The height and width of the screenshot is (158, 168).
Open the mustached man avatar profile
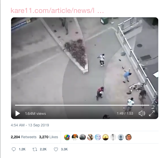point(128,137)
